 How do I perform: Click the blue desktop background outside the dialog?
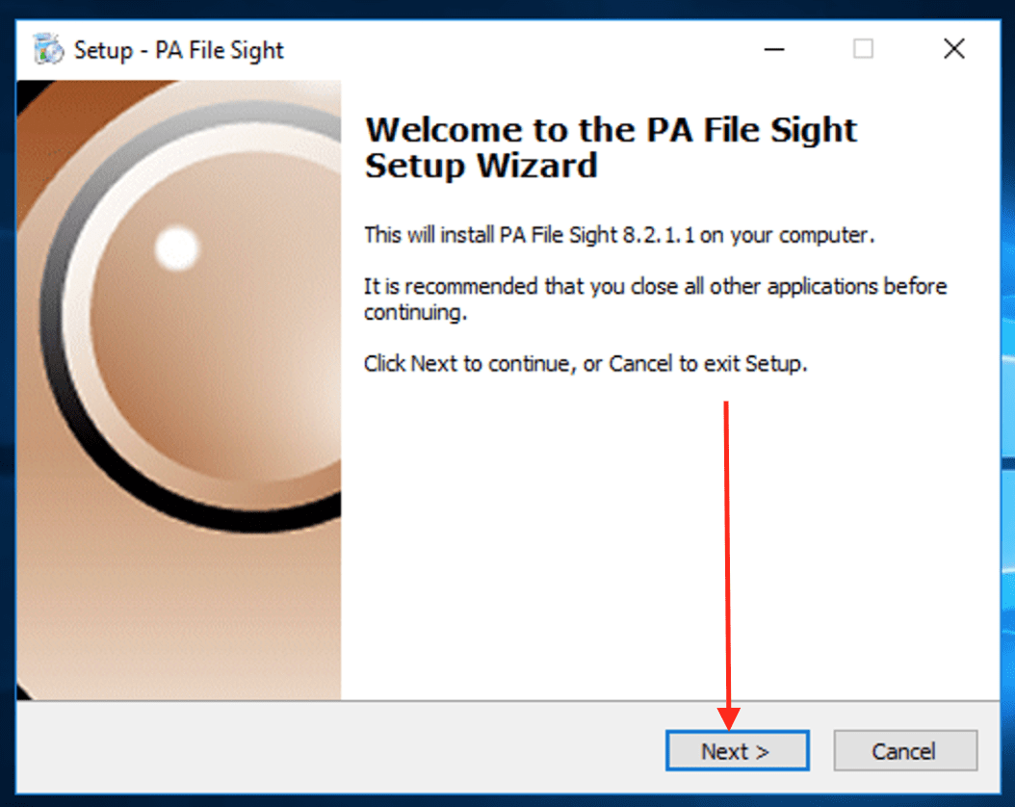(1007, 385)
